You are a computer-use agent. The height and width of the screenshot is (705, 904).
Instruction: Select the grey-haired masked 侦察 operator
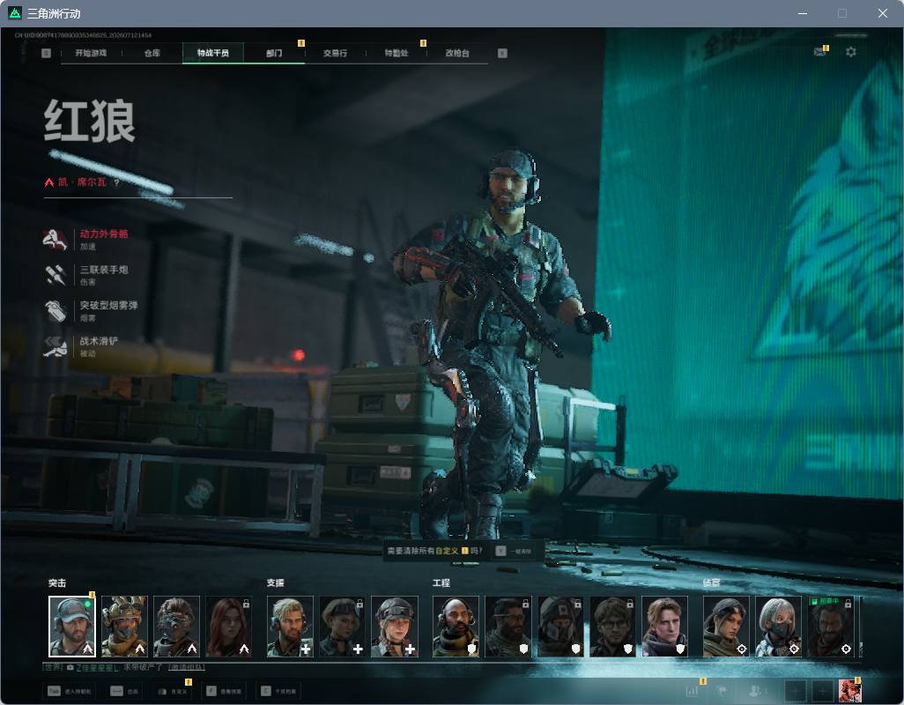[778, 627]
